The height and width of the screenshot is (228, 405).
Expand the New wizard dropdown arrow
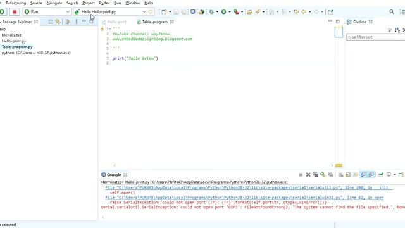(170, 11)
